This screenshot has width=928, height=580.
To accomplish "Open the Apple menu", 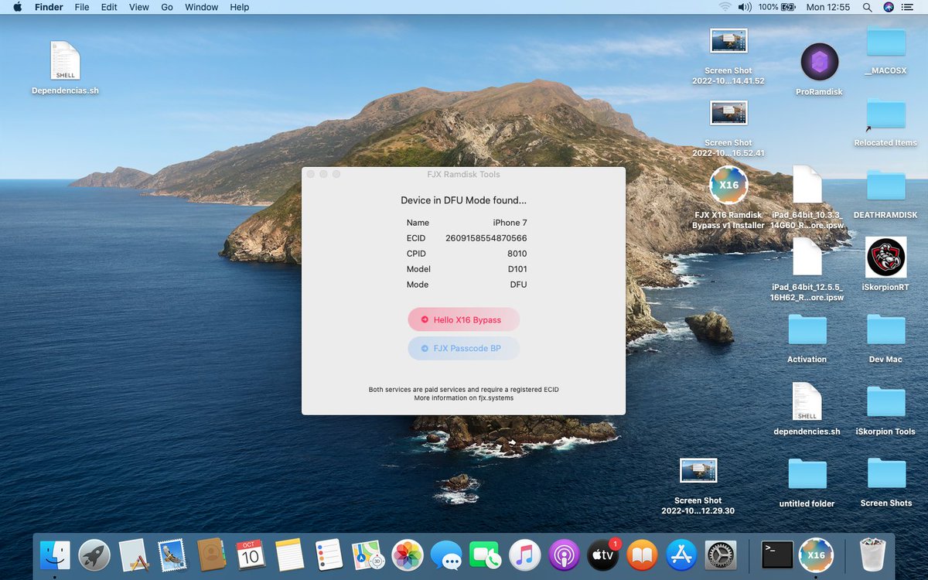I will (x=18, y=7).
